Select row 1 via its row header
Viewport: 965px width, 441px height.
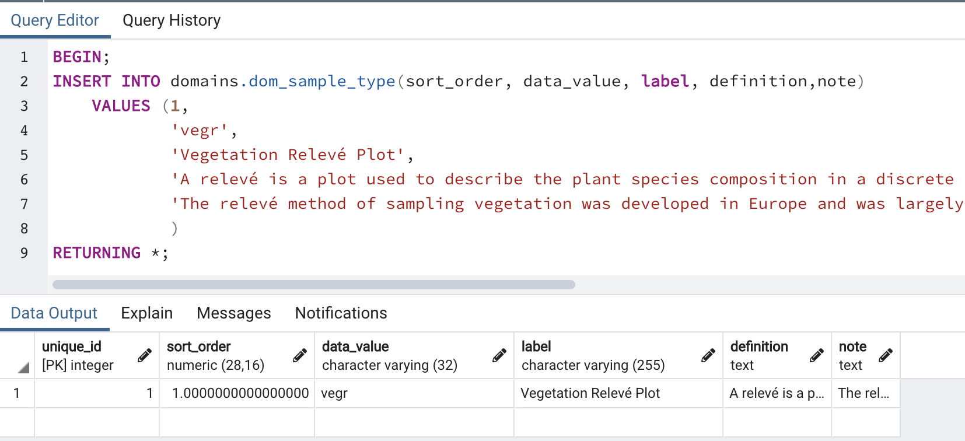coord(17,393)
